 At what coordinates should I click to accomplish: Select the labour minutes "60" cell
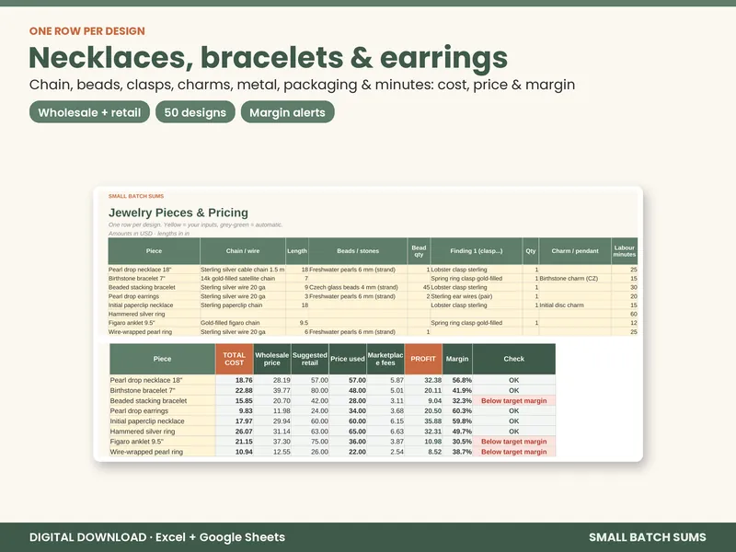click(x=625, y=314)
